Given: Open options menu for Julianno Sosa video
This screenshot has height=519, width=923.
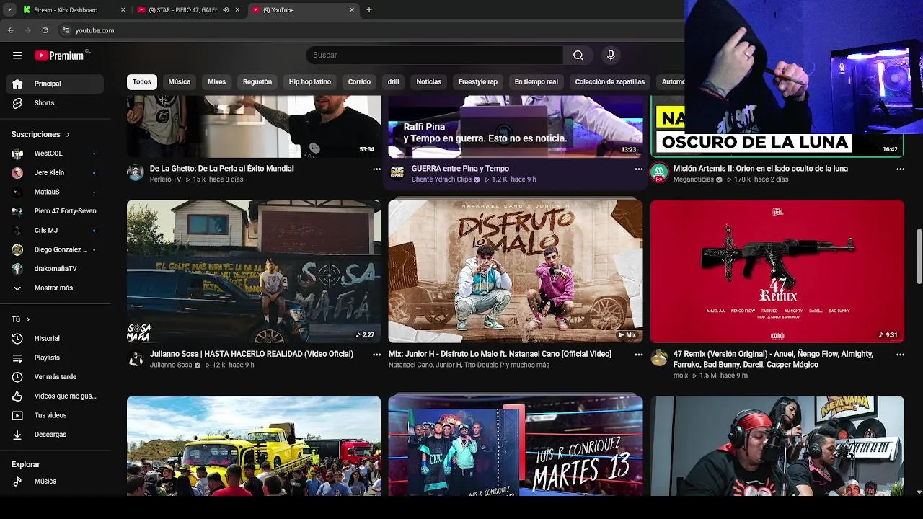Looking at the screenshot, I should pyautogui.click(x=376, y=355).
